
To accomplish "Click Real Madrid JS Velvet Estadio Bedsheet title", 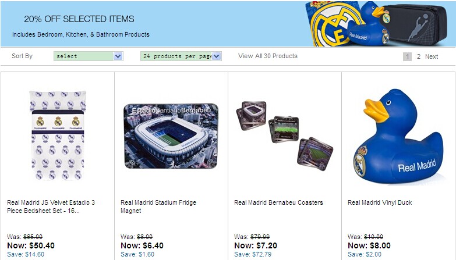I will [x=51, y=206].
